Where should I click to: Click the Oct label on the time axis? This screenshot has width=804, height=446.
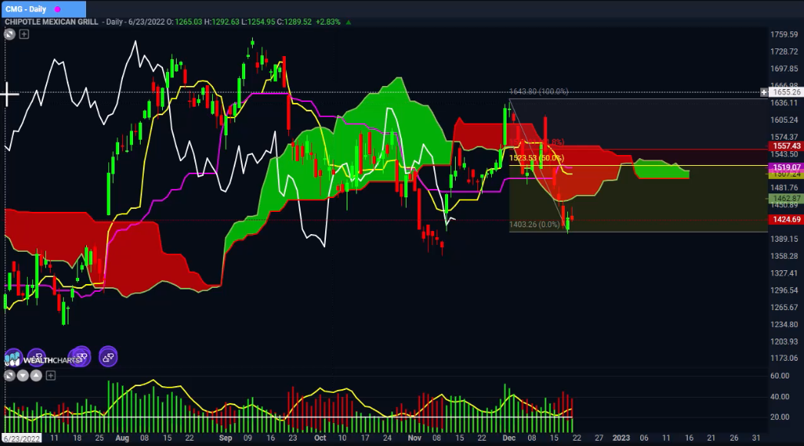click(x=320, y=438)
